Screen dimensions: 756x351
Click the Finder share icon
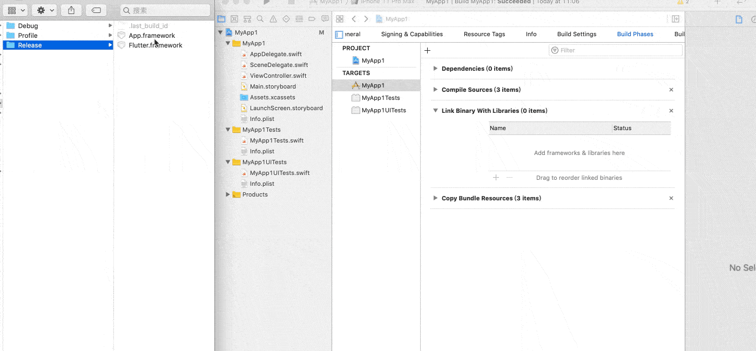71,10
